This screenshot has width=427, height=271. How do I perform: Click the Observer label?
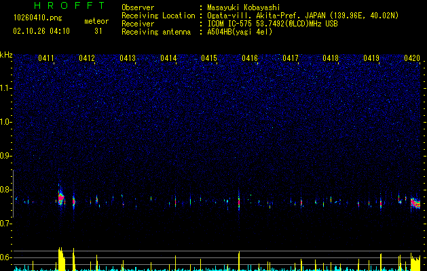point(138,7)
